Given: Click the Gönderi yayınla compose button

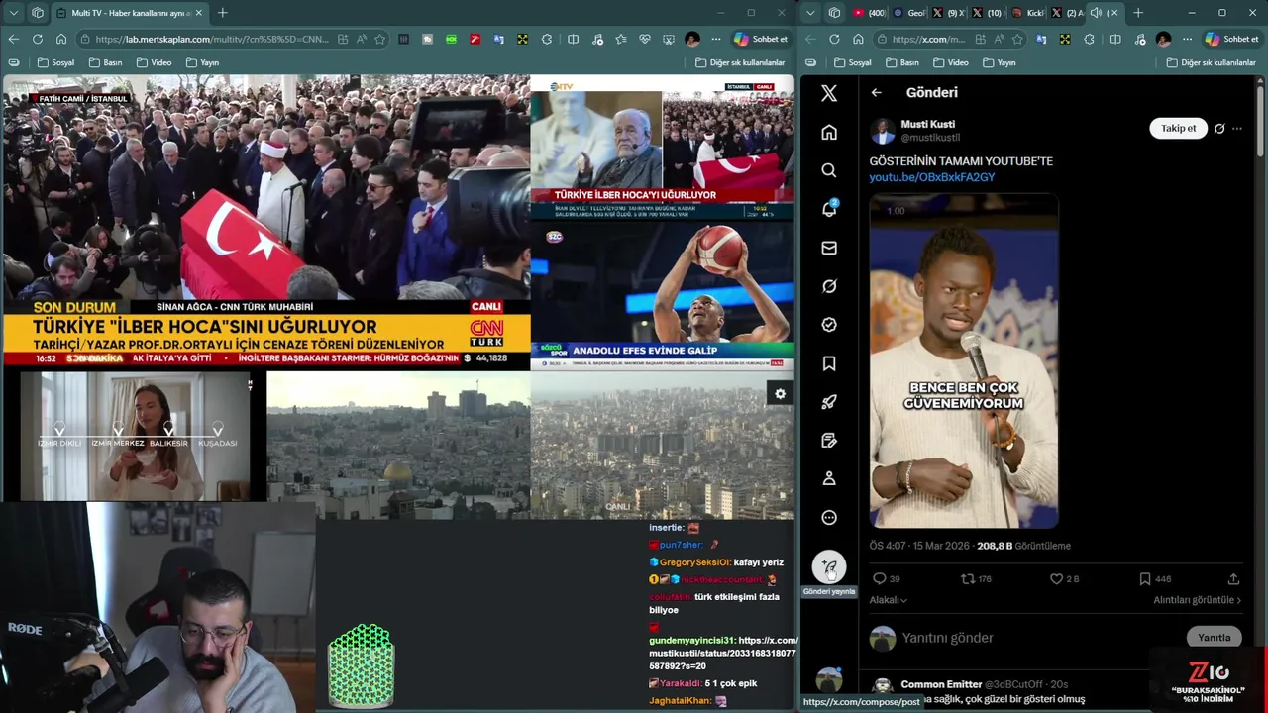Looking at the screenshot, I should (829, 567).
